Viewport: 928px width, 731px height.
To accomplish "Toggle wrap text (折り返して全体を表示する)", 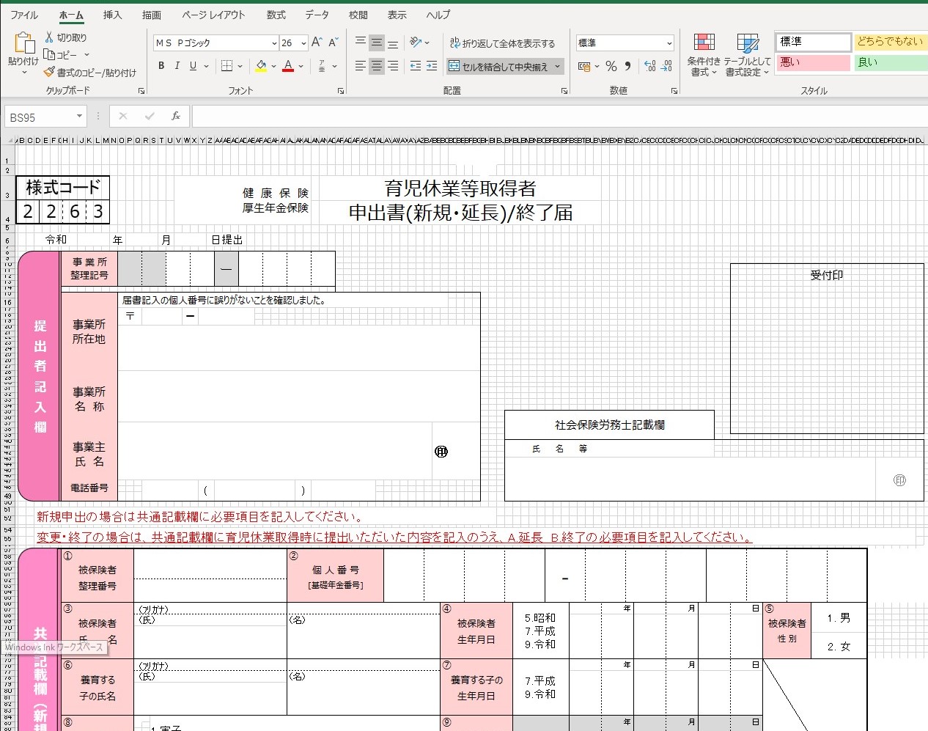I will (503, 43).
